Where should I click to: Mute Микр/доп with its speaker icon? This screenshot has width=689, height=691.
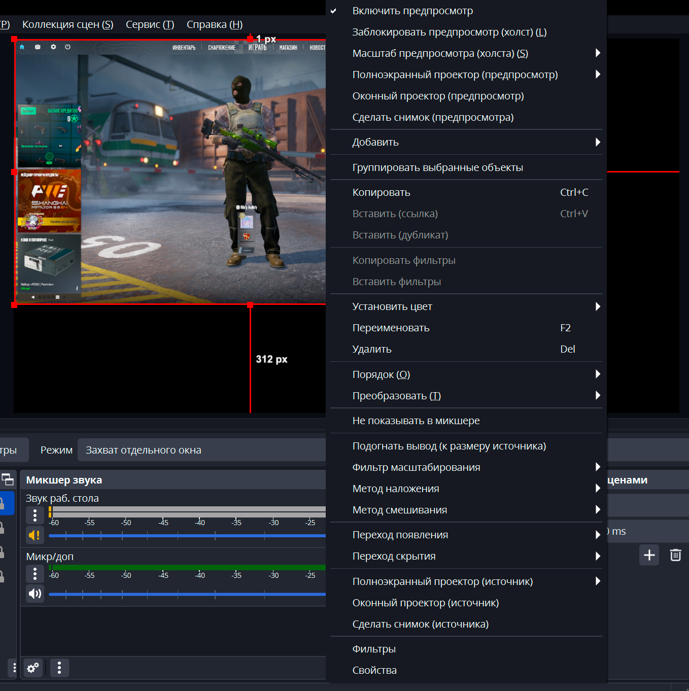click(x=35, y=594)
